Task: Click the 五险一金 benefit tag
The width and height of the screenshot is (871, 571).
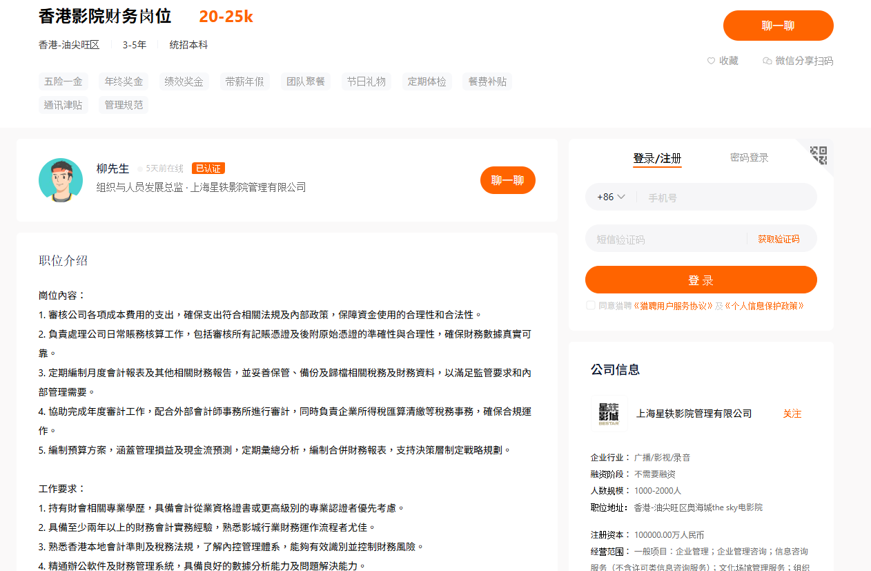Action: 63,81
